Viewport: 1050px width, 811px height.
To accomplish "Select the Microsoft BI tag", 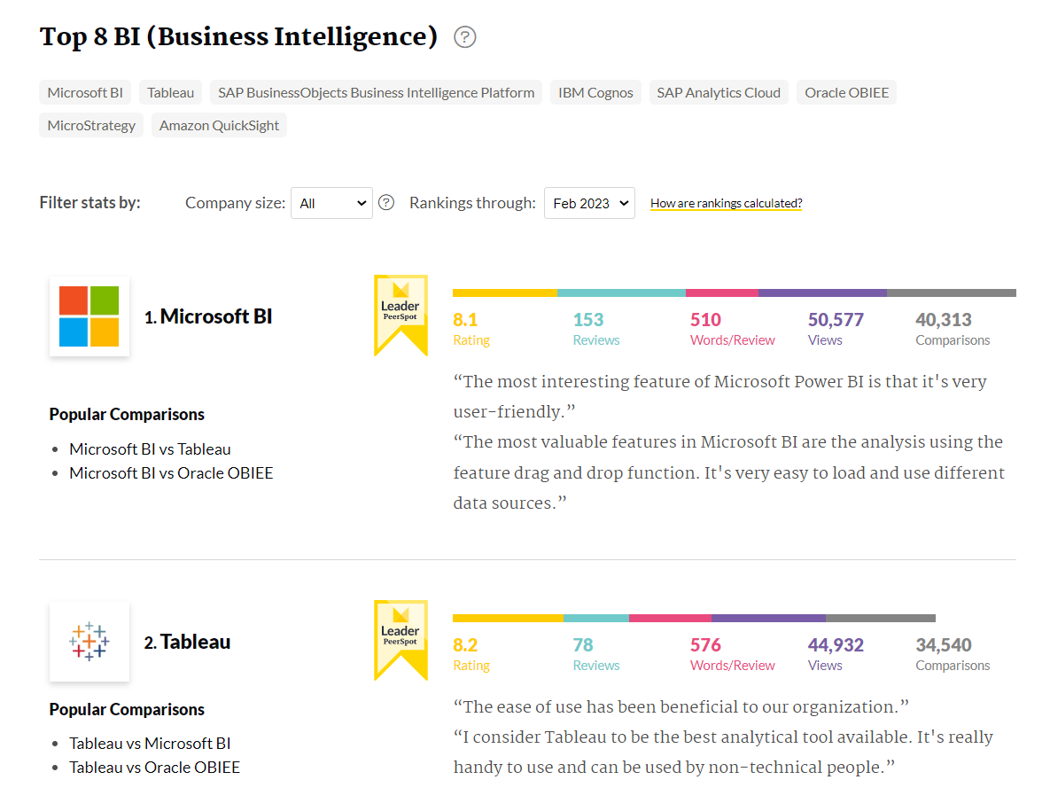I will click(85, 92).
